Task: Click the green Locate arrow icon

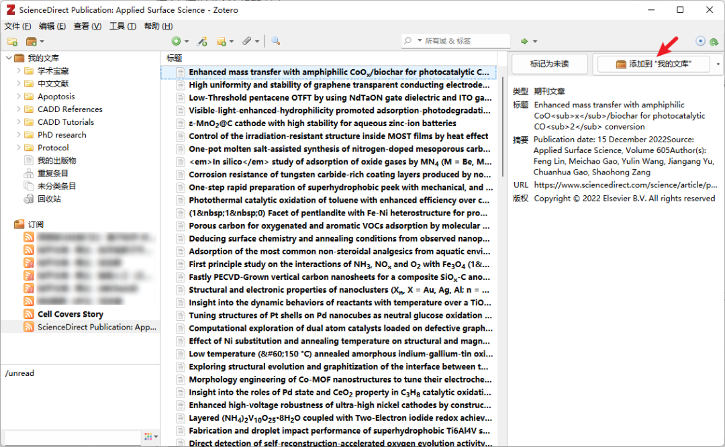Action: point(524,41)
